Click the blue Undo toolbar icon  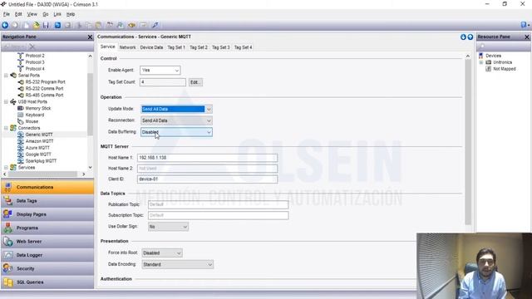[x=57, y=25]
